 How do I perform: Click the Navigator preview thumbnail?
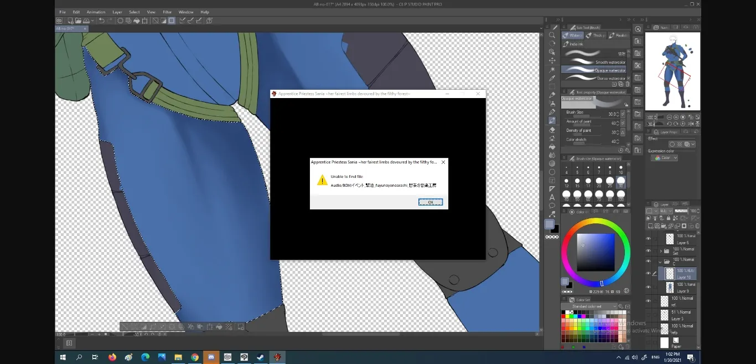[x=673, y=71]
